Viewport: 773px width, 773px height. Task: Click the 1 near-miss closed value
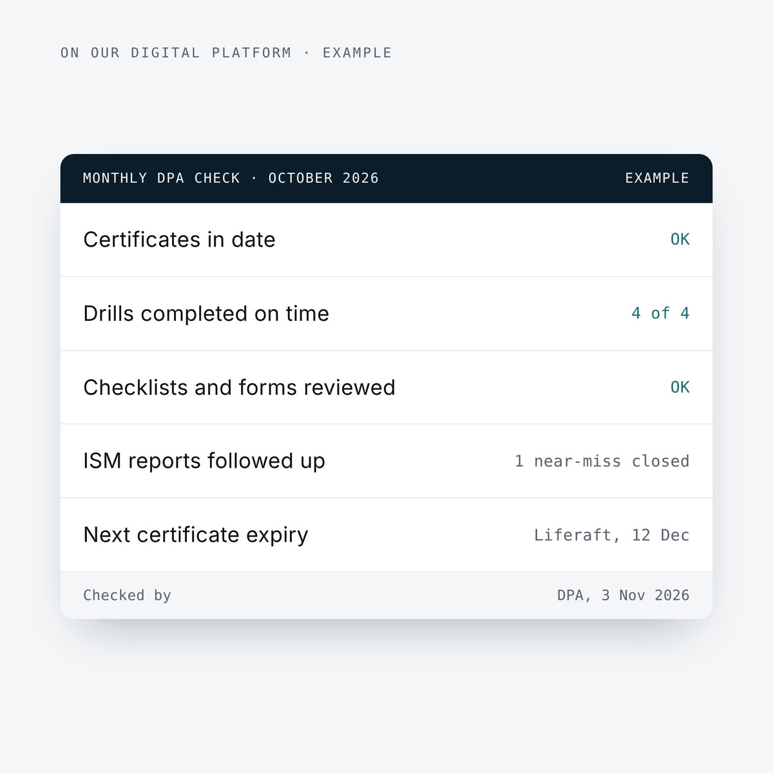tap(602, 461)
